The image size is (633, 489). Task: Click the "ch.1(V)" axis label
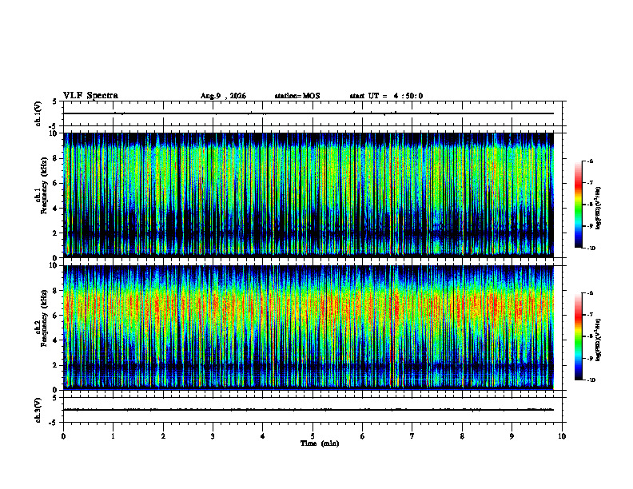(38, 113)
